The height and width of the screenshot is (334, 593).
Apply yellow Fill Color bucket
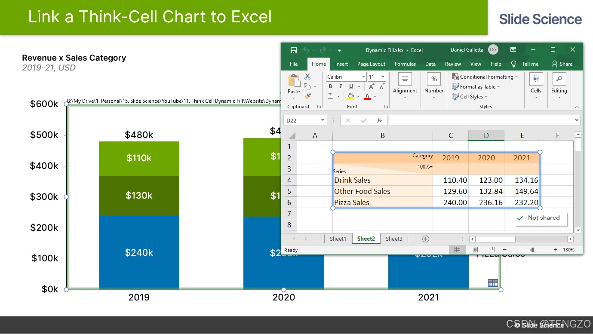click(350, 96)
